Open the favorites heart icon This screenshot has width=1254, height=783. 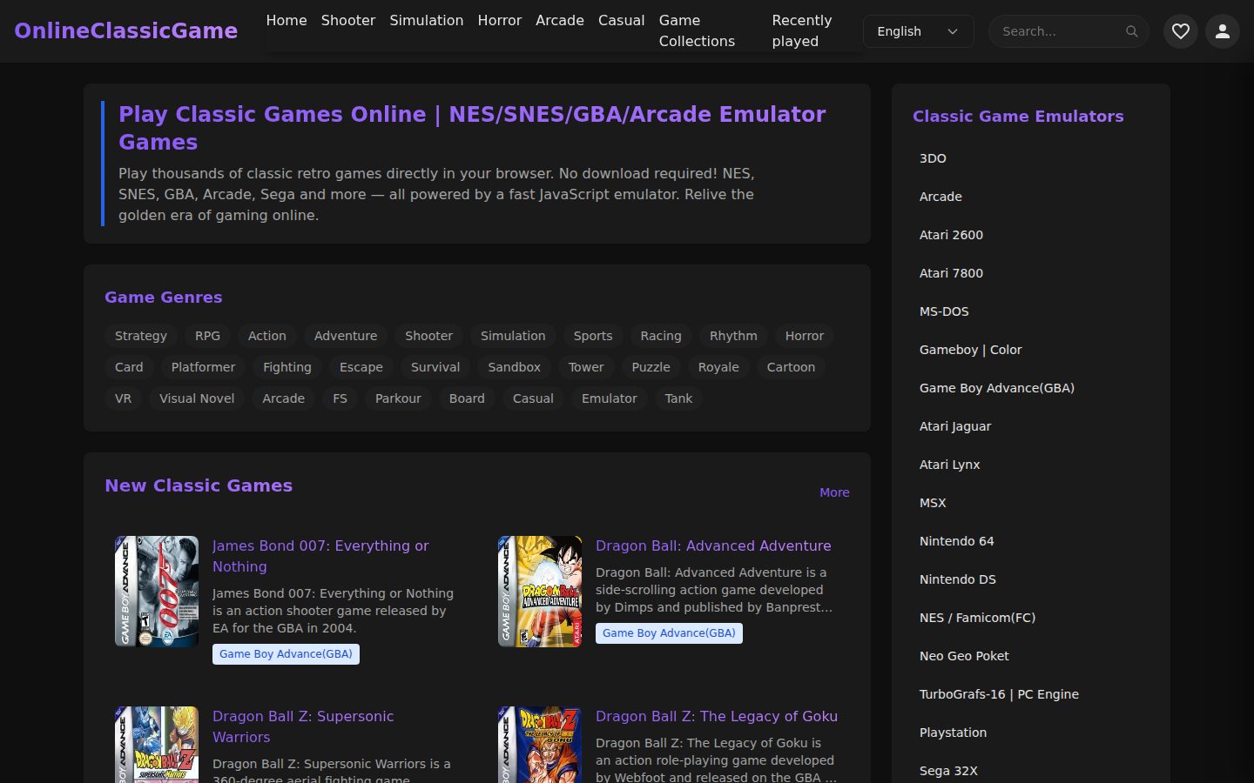click(x=1180, y=31)
